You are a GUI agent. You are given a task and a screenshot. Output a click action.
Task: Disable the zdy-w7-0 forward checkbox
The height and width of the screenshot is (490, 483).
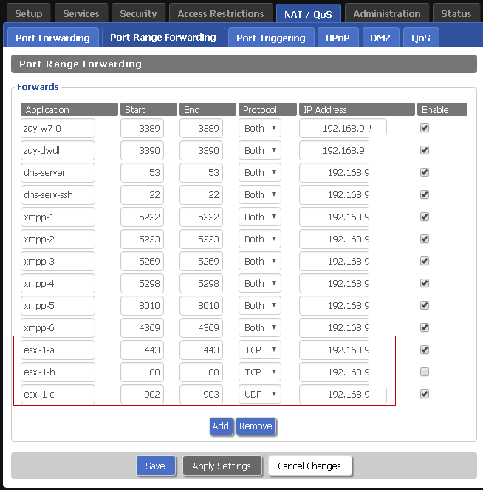click(x=425, y=128)
